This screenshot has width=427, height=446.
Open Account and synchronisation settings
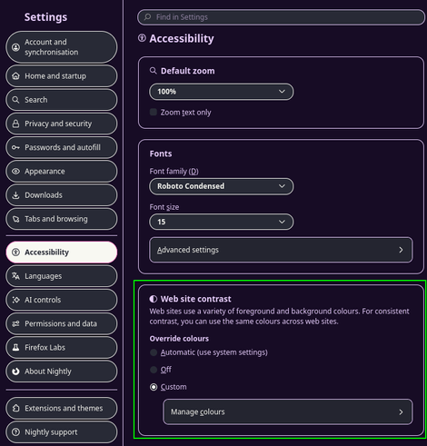pos(62,47)
